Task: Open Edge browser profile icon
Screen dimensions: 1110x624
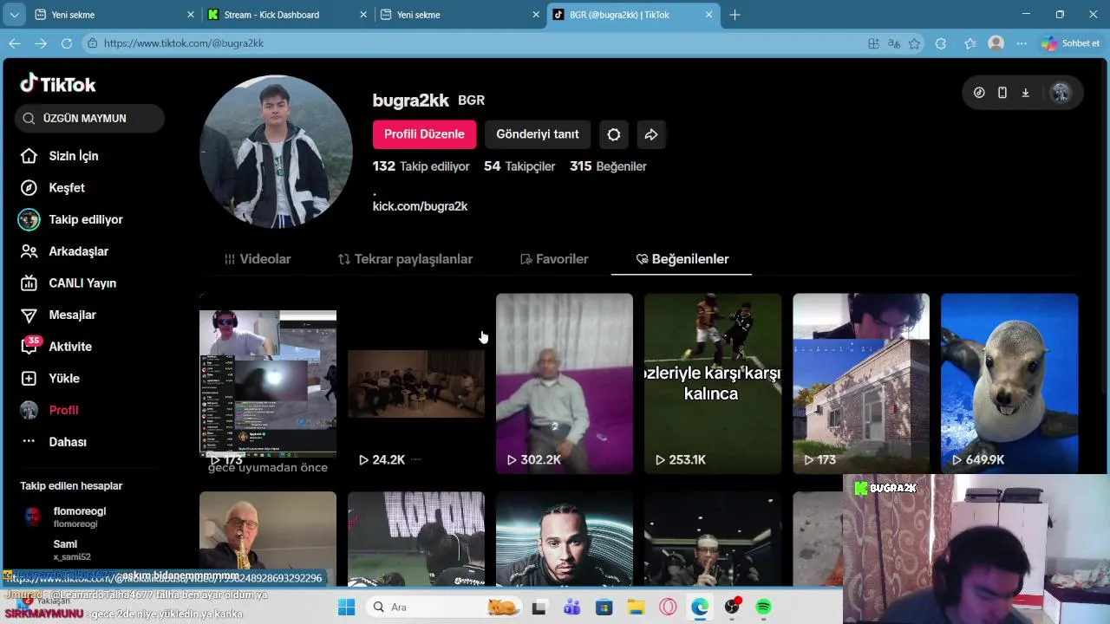Action: click(x=996, y=43)
